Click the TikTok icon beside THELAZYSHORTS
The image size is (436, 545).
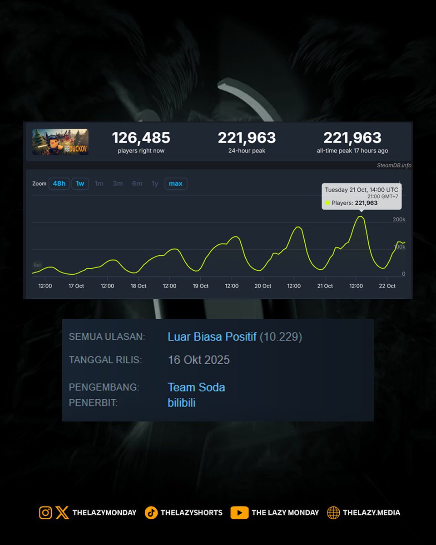point(151,513)
